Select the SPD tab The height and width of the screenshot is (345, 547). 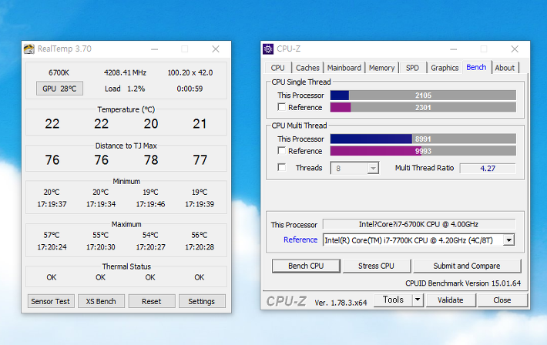pos(412,68)
